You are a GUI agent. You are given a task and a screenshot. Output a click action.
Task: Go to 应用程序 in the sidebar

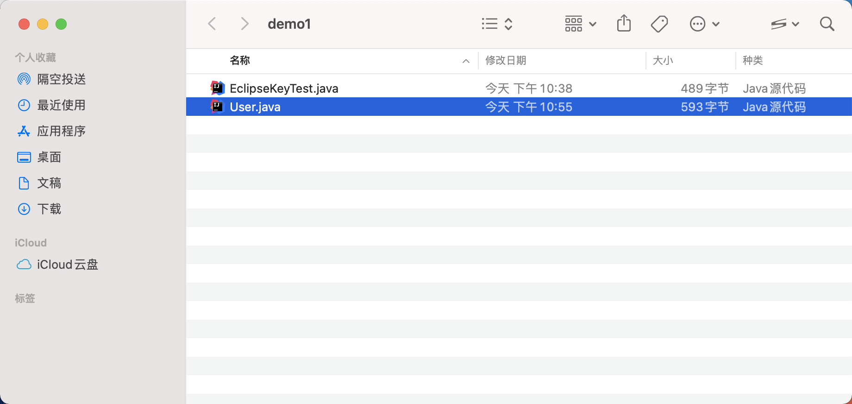61,131
